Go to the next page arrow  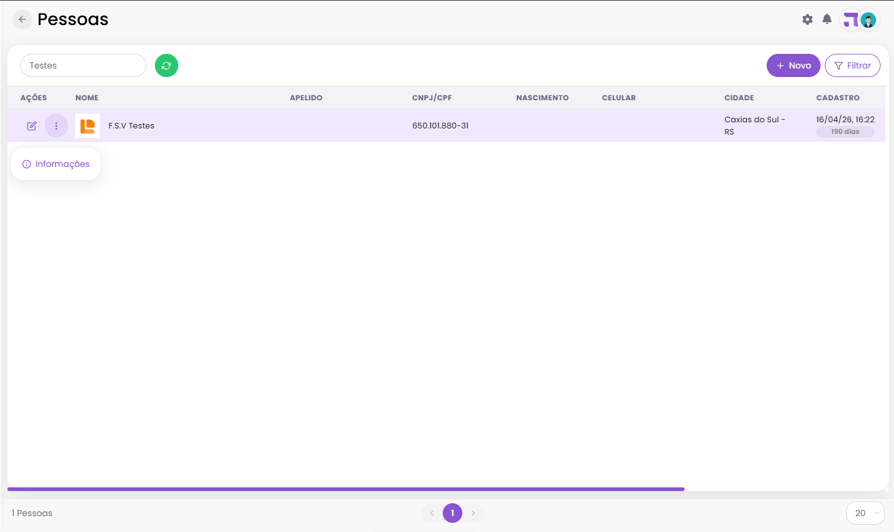[473, 513]
